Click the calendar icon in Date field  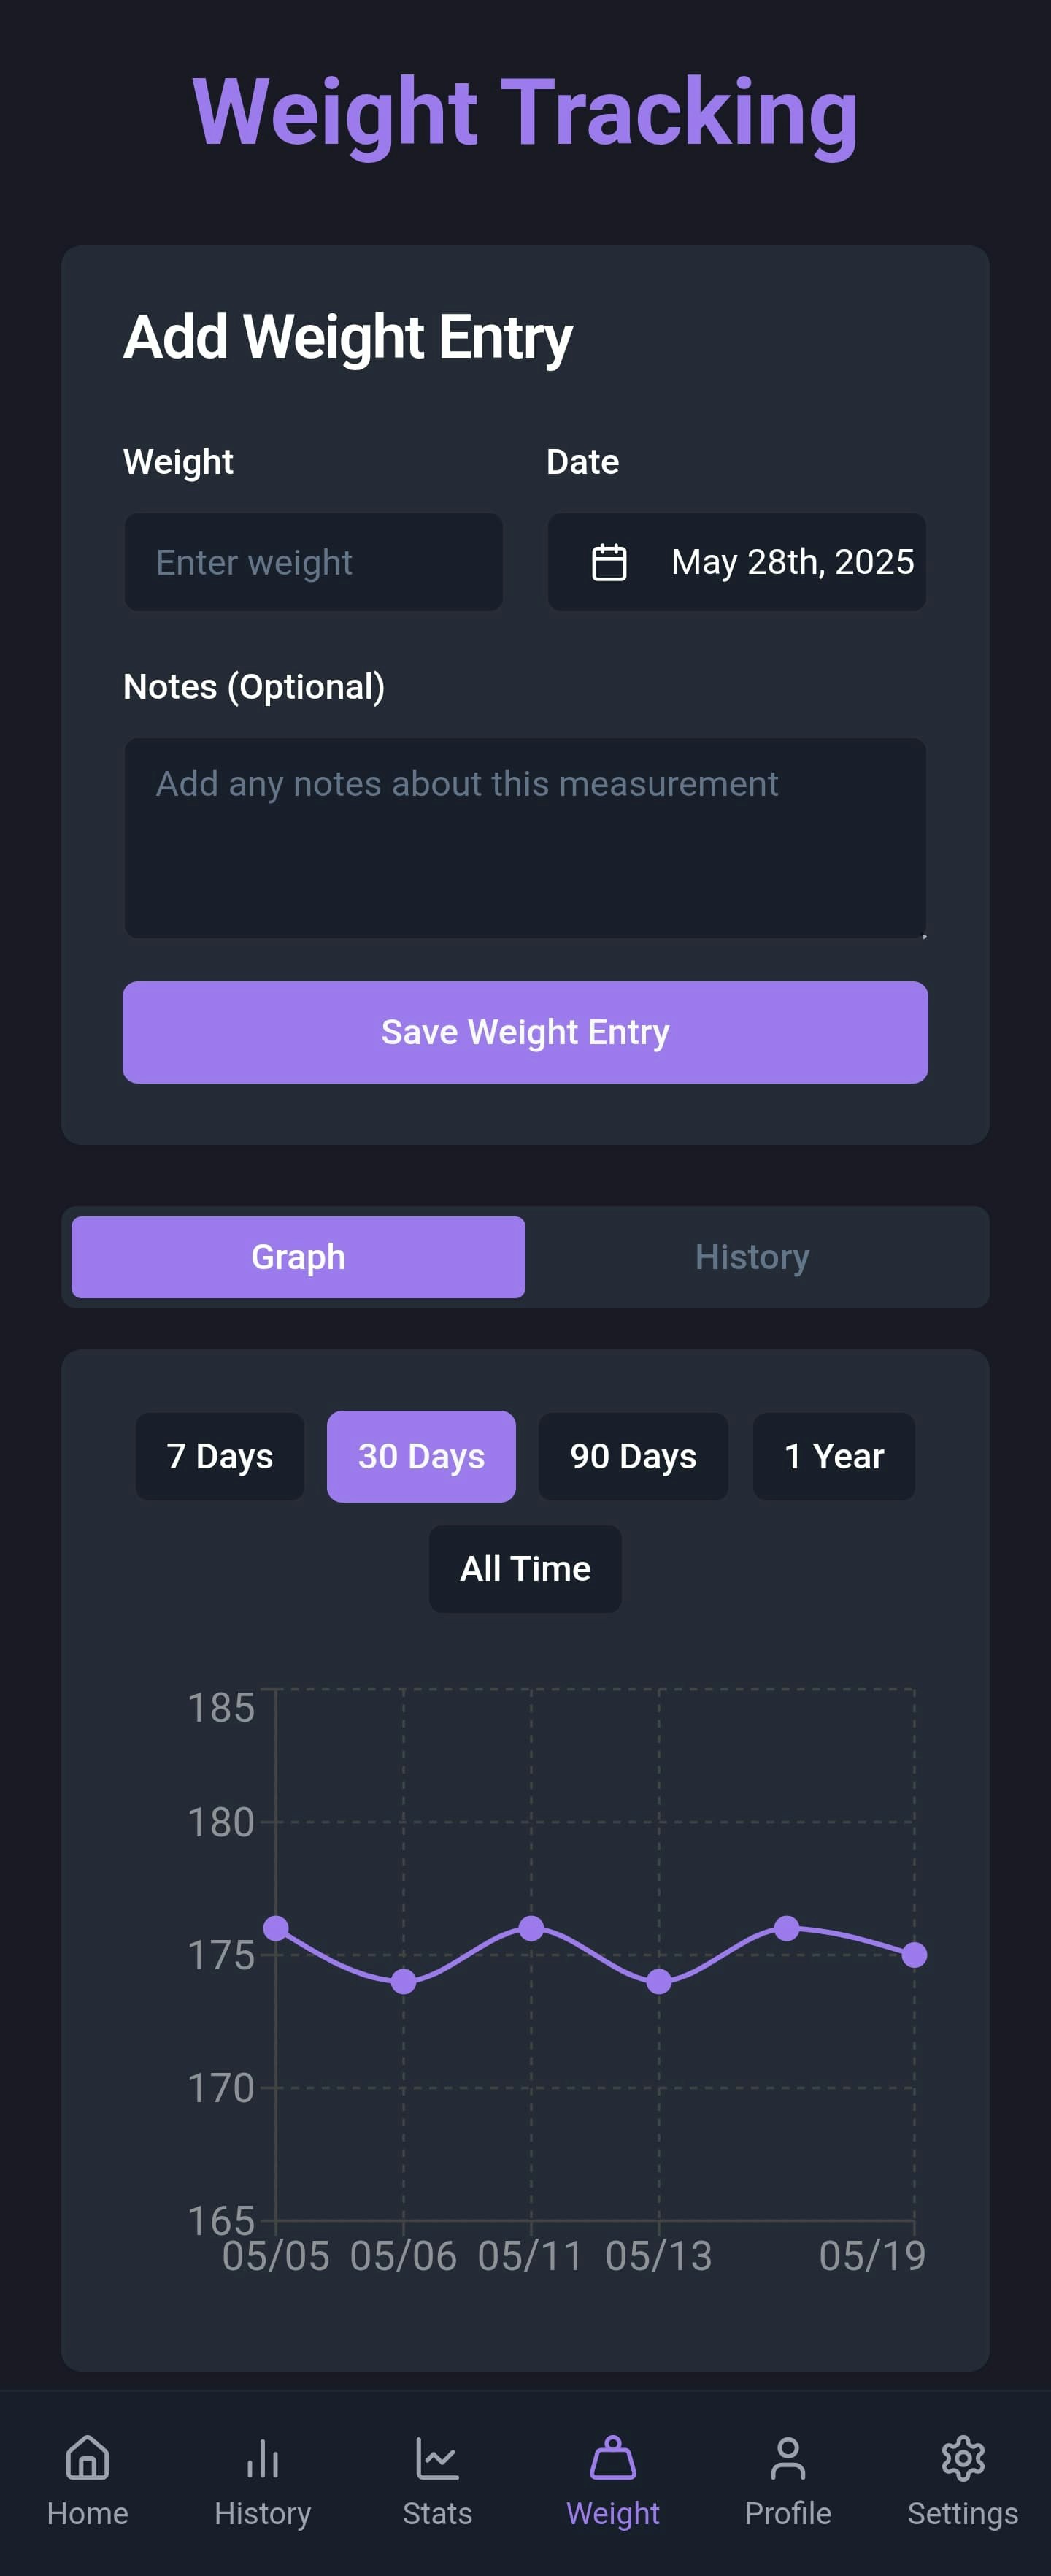(609, 562)
